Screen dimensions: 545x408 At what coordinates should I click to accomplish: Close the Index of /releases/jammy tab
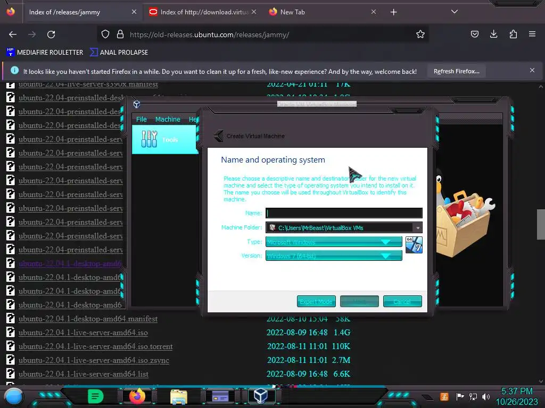(x=134, y=12)
